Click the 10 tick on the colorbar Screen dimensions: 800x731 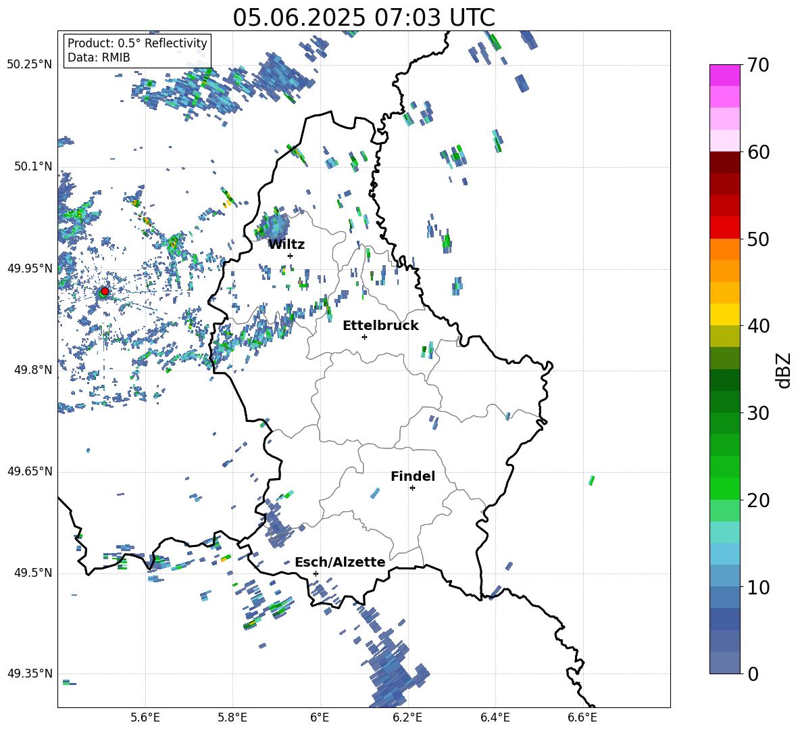[x=758, y=588]
